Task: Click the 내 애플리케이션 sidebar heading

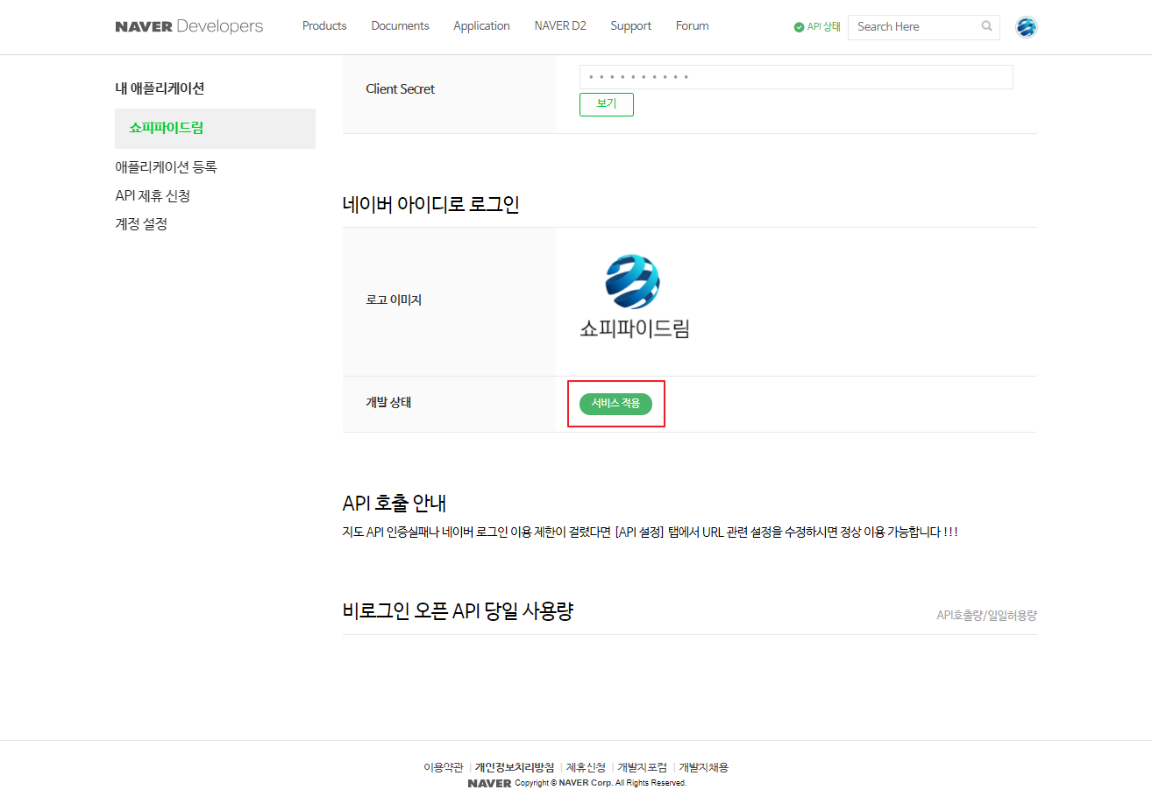Action: (x=160, y=88)
